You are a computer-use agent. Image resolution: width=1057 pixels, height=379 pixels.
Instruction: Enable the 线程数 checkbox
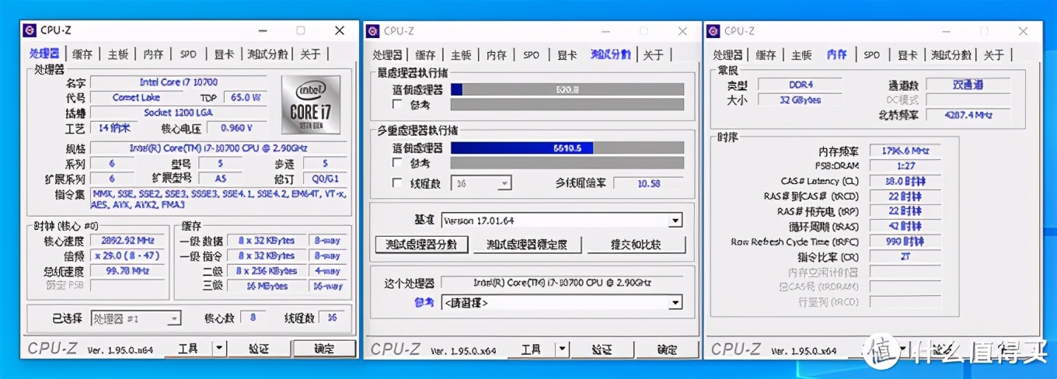point(397,183)
